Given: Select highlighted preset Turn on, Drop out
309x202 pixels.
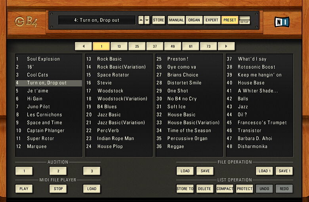Looking at the screenshot, I should [x=49, y=83].
